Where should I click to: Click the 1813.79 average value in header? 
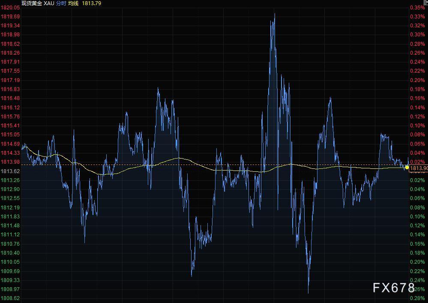91,3
